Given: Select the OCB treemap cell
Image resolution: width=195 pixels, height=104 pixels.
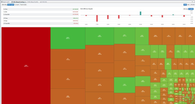Looking at the screenshot, I should coord(143,100).
